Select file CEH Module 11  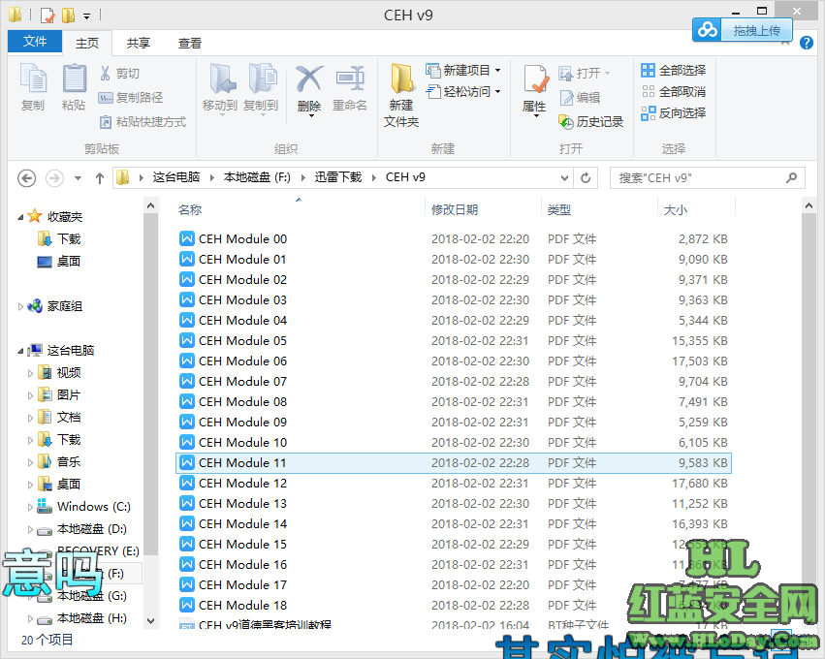(453, 463)
